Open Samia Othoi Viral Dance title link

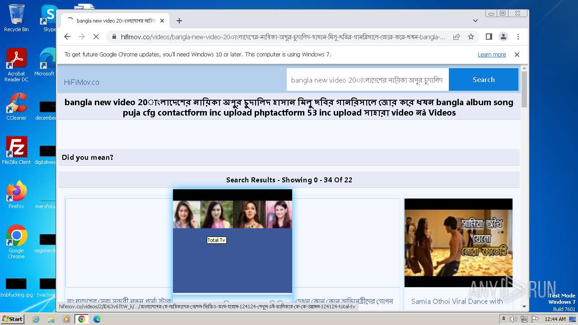tap(457, 302)
